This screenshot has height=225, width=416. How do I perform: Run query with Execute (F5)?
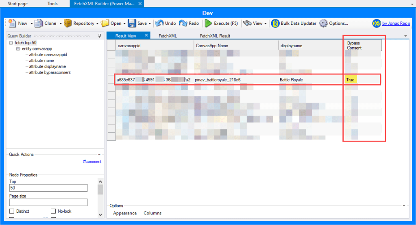(208, 23)
